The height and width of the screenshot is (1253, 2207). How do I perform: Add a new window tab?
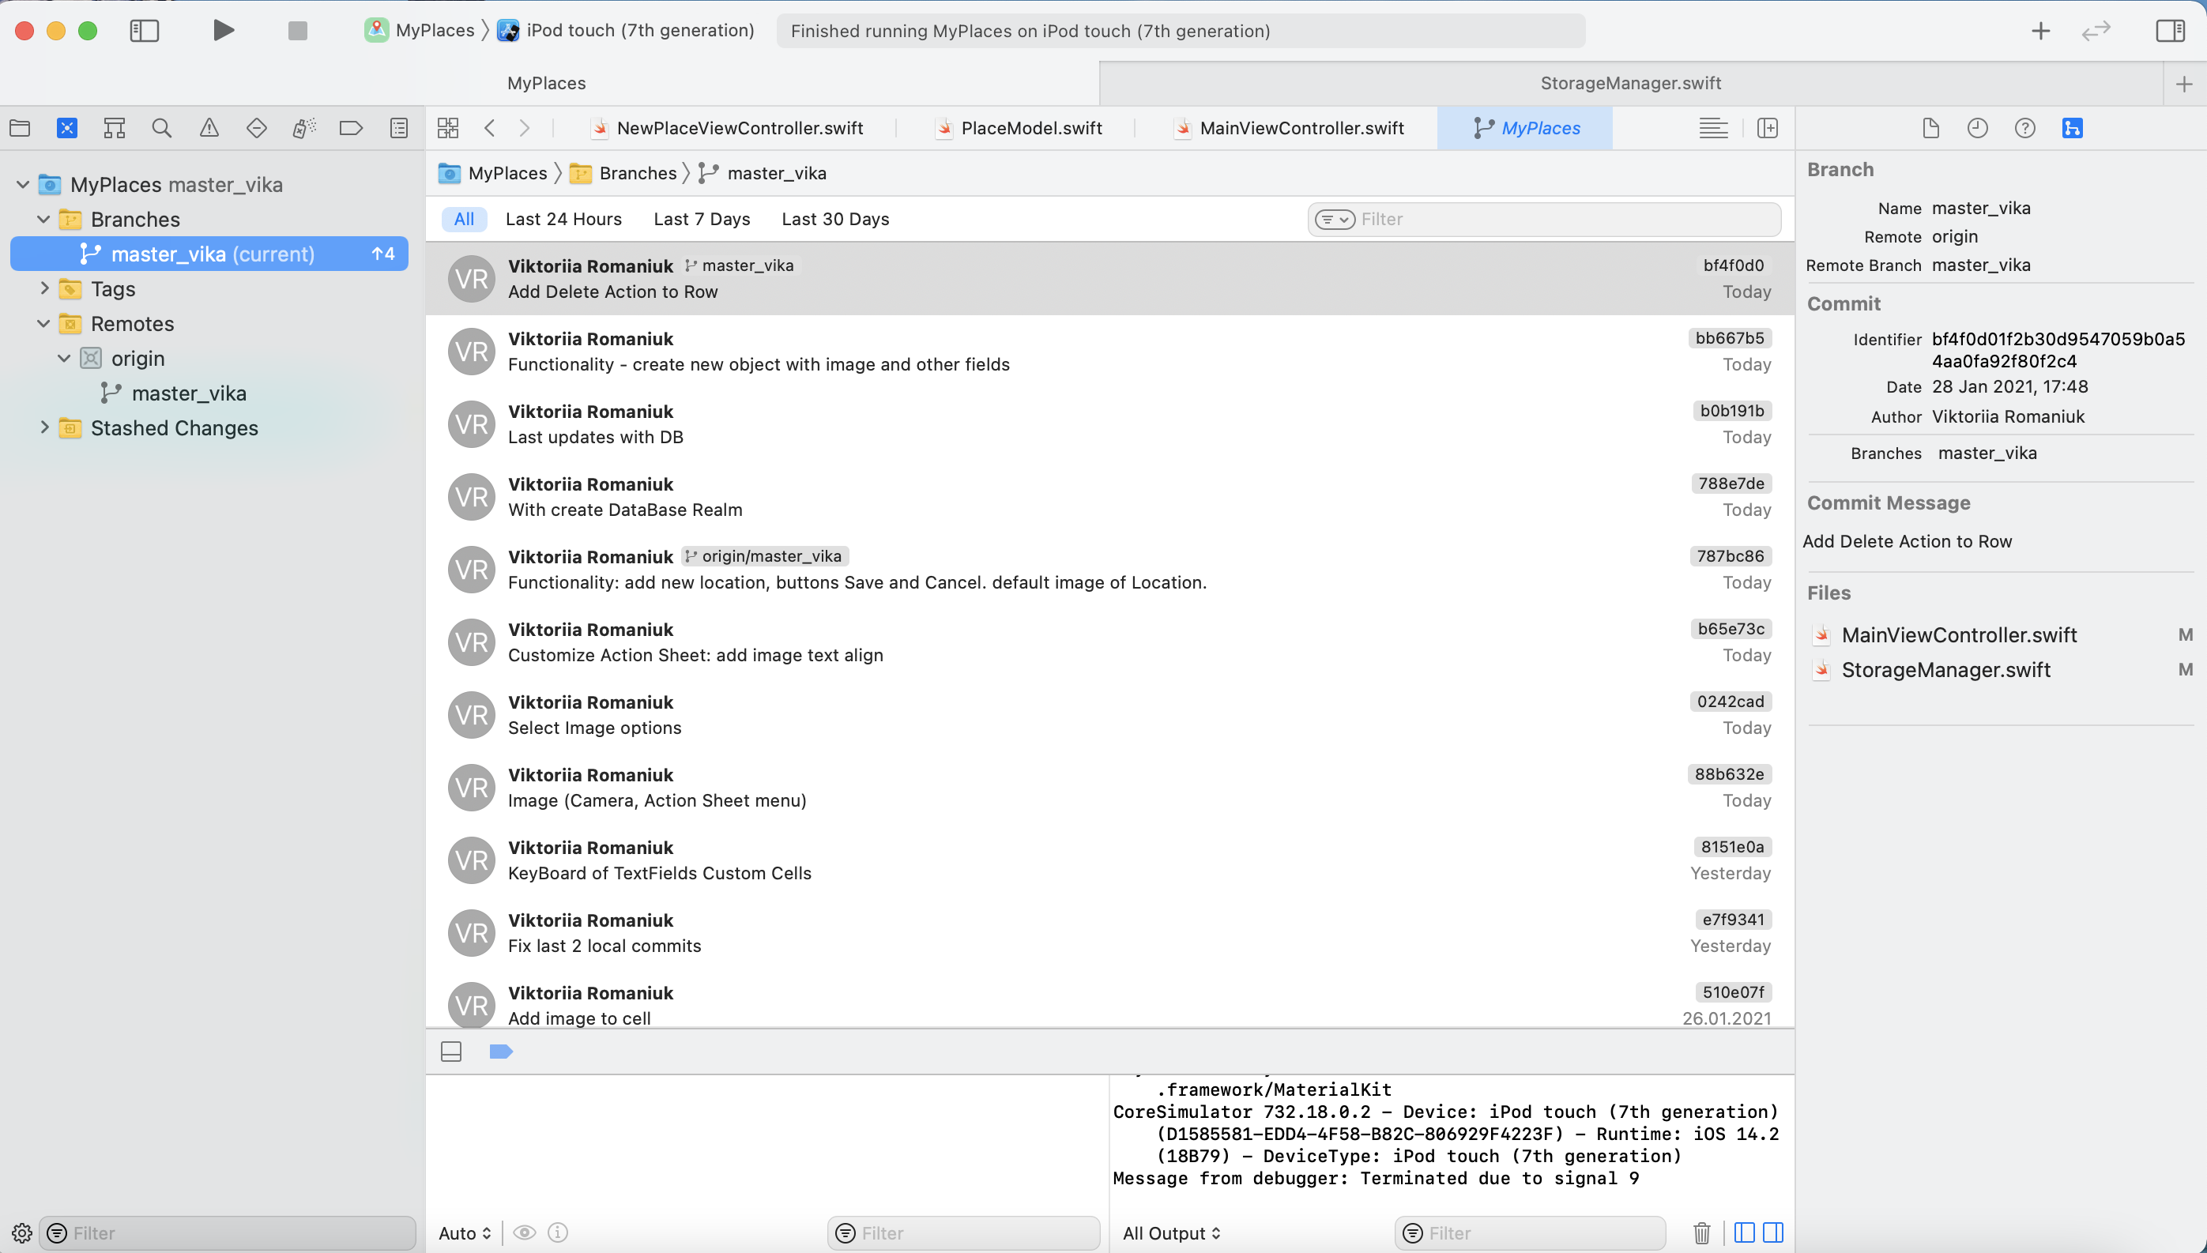click(x=2184, y=84)
